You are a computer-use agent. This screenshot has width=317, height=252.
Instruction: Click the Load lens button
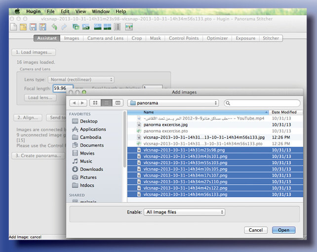[40, 98]
